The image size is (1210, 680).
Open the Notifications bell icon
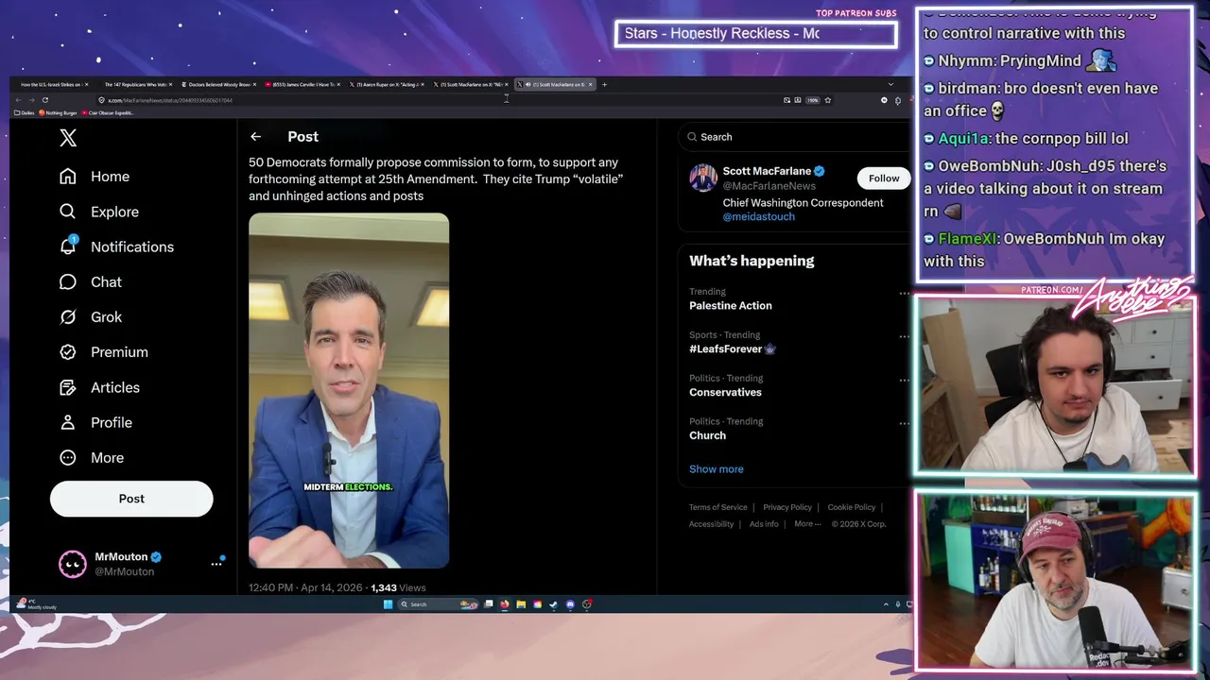pos(68,246)
